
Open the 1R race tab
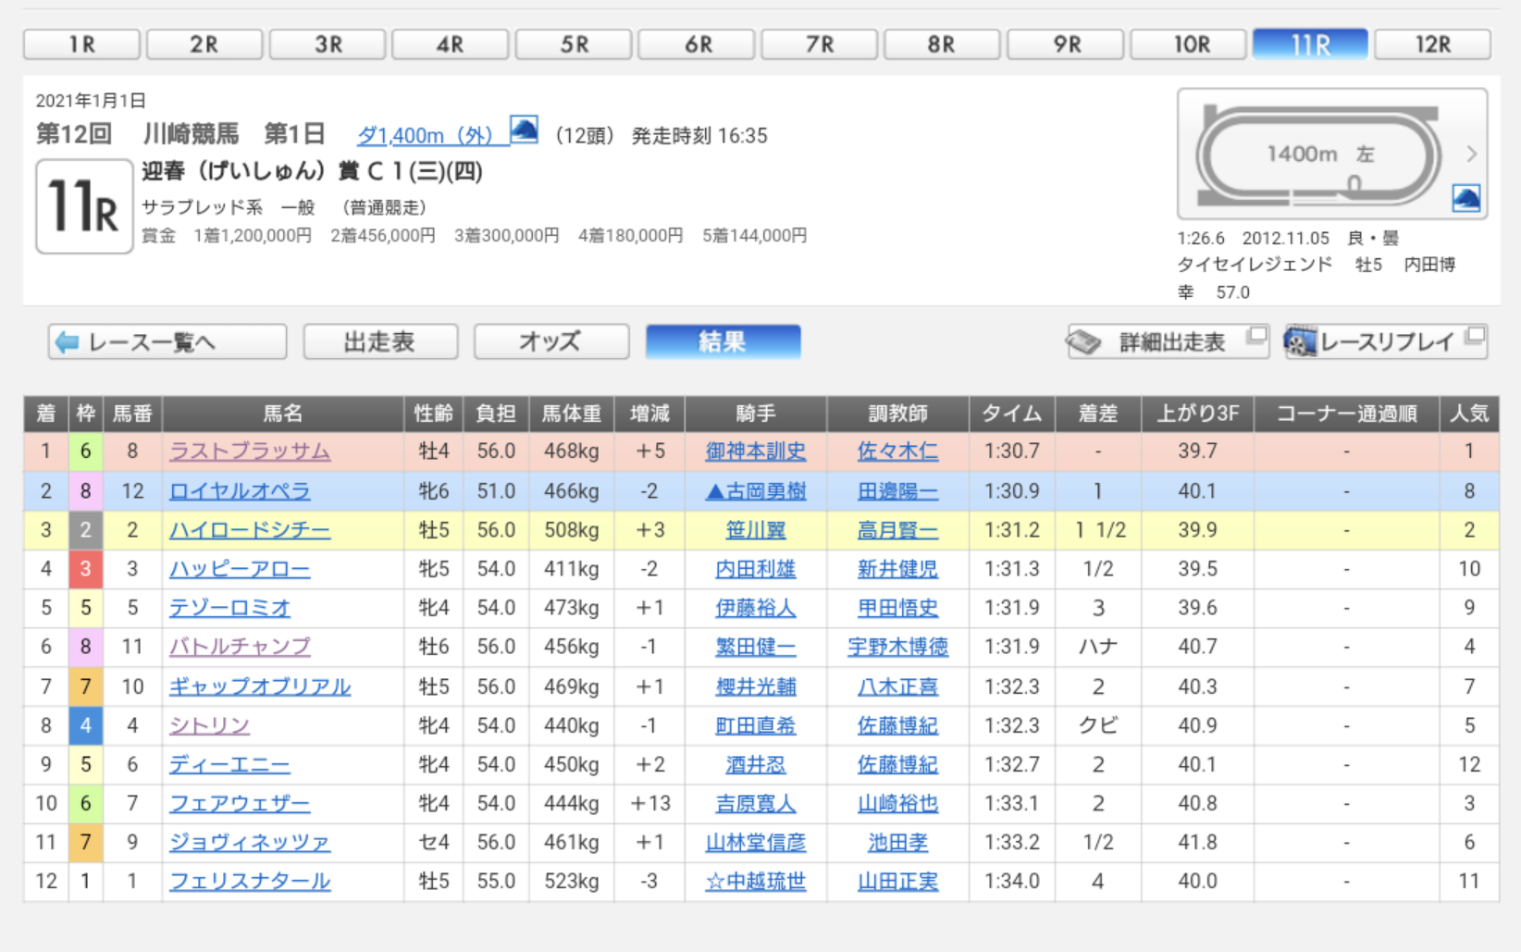(x=81, y=44)
